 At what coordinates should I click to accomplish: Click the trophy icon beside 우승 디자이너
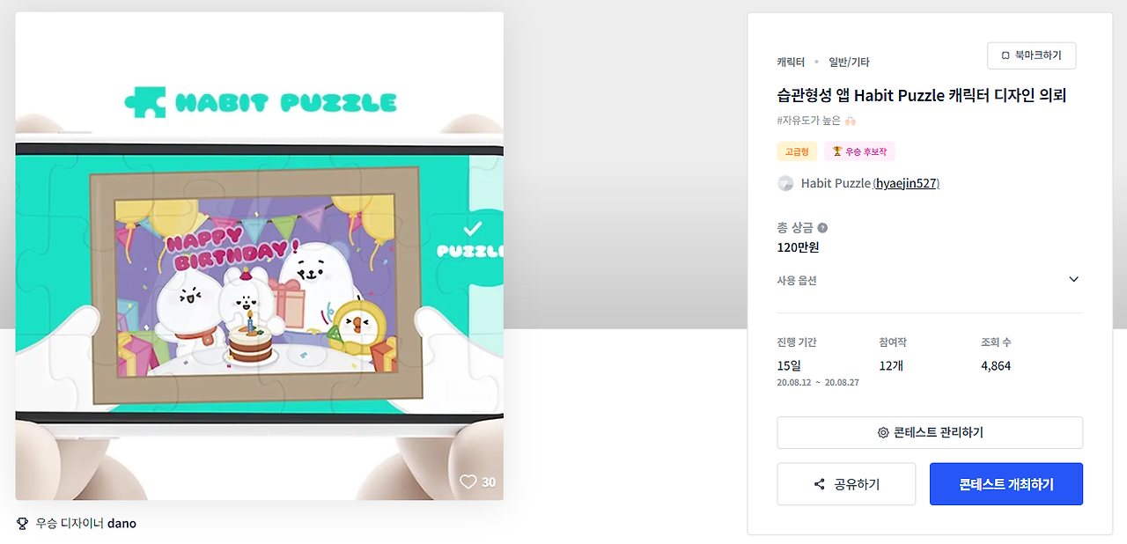point(23,523)
